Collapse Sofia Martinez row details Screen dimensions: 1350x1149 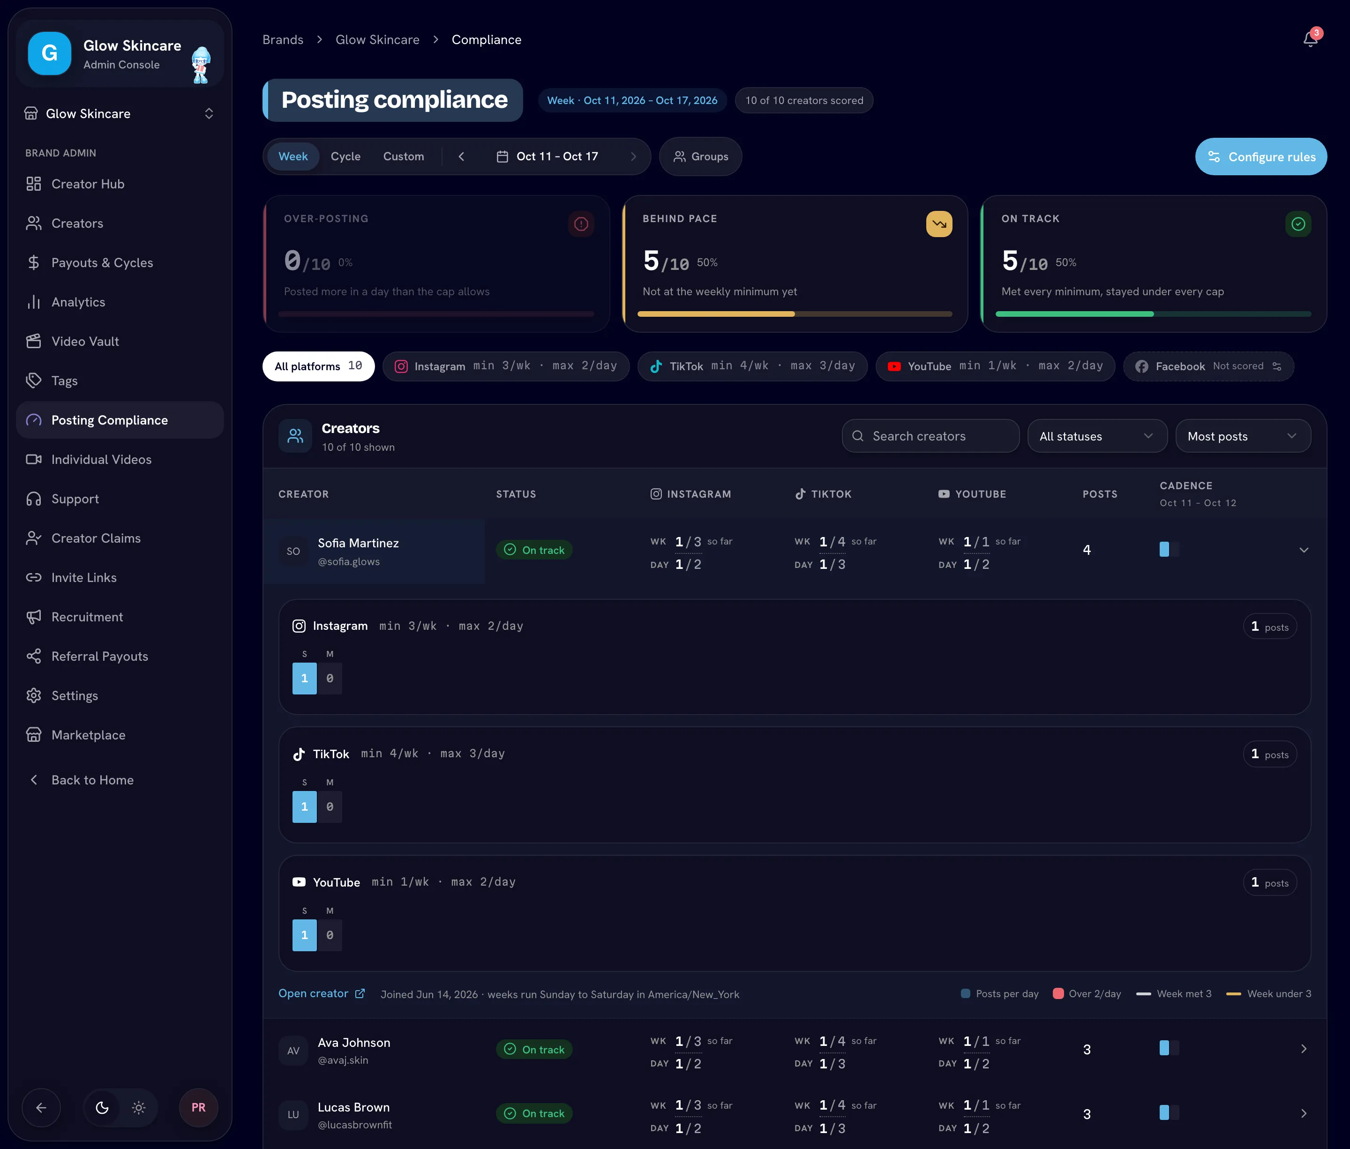[x=1304, y=550]
